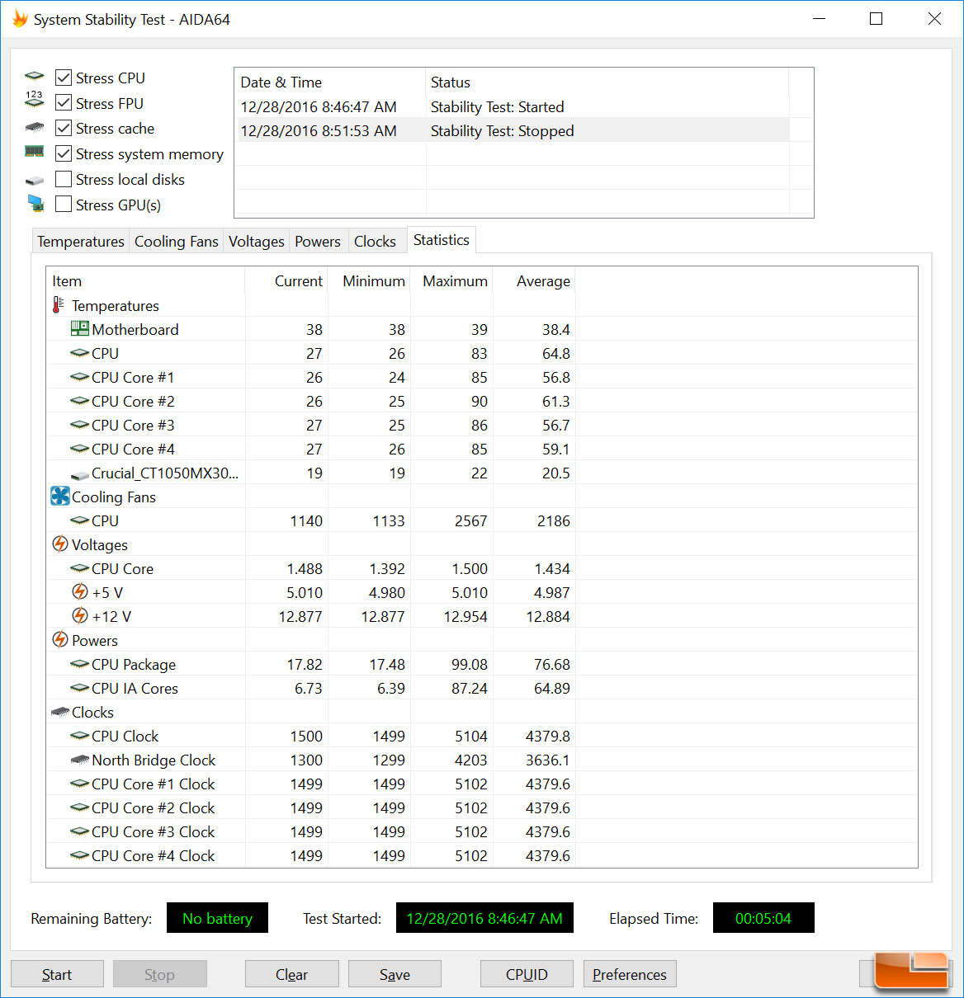The image size is (964, 998).
Task: Click the thermometer icon next to Temperatures
Action: pyautogui.click(x=58, y=305)
